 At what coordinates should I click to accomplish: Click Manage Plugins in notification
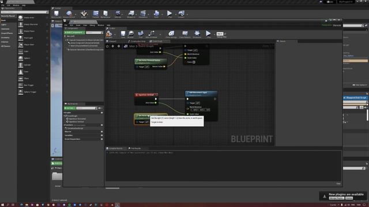point(336,198)
